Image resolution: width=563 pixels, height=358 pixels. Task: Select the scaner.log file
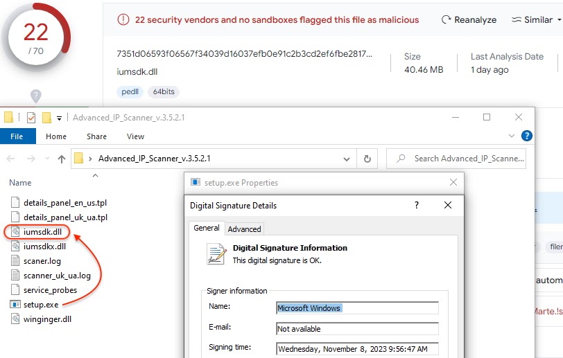[x=42, y=261]
